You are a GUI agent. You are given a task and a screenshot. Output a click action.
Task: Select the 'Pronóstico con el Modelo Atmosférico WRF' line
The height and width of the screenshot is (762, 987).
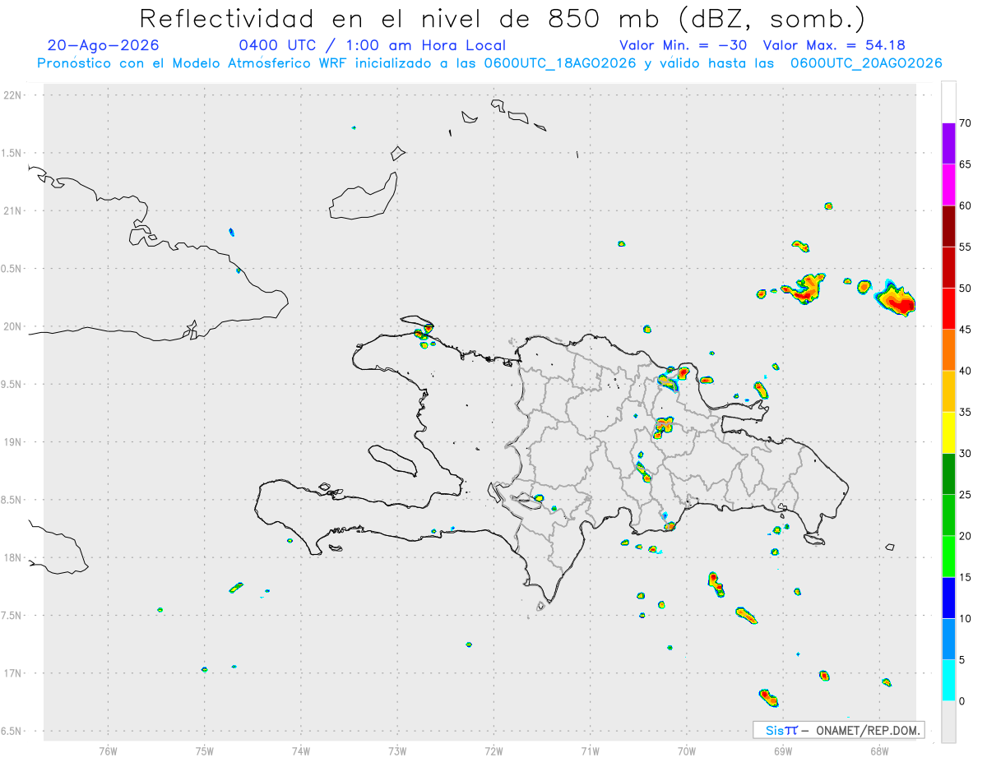click(x=489, y=63)
